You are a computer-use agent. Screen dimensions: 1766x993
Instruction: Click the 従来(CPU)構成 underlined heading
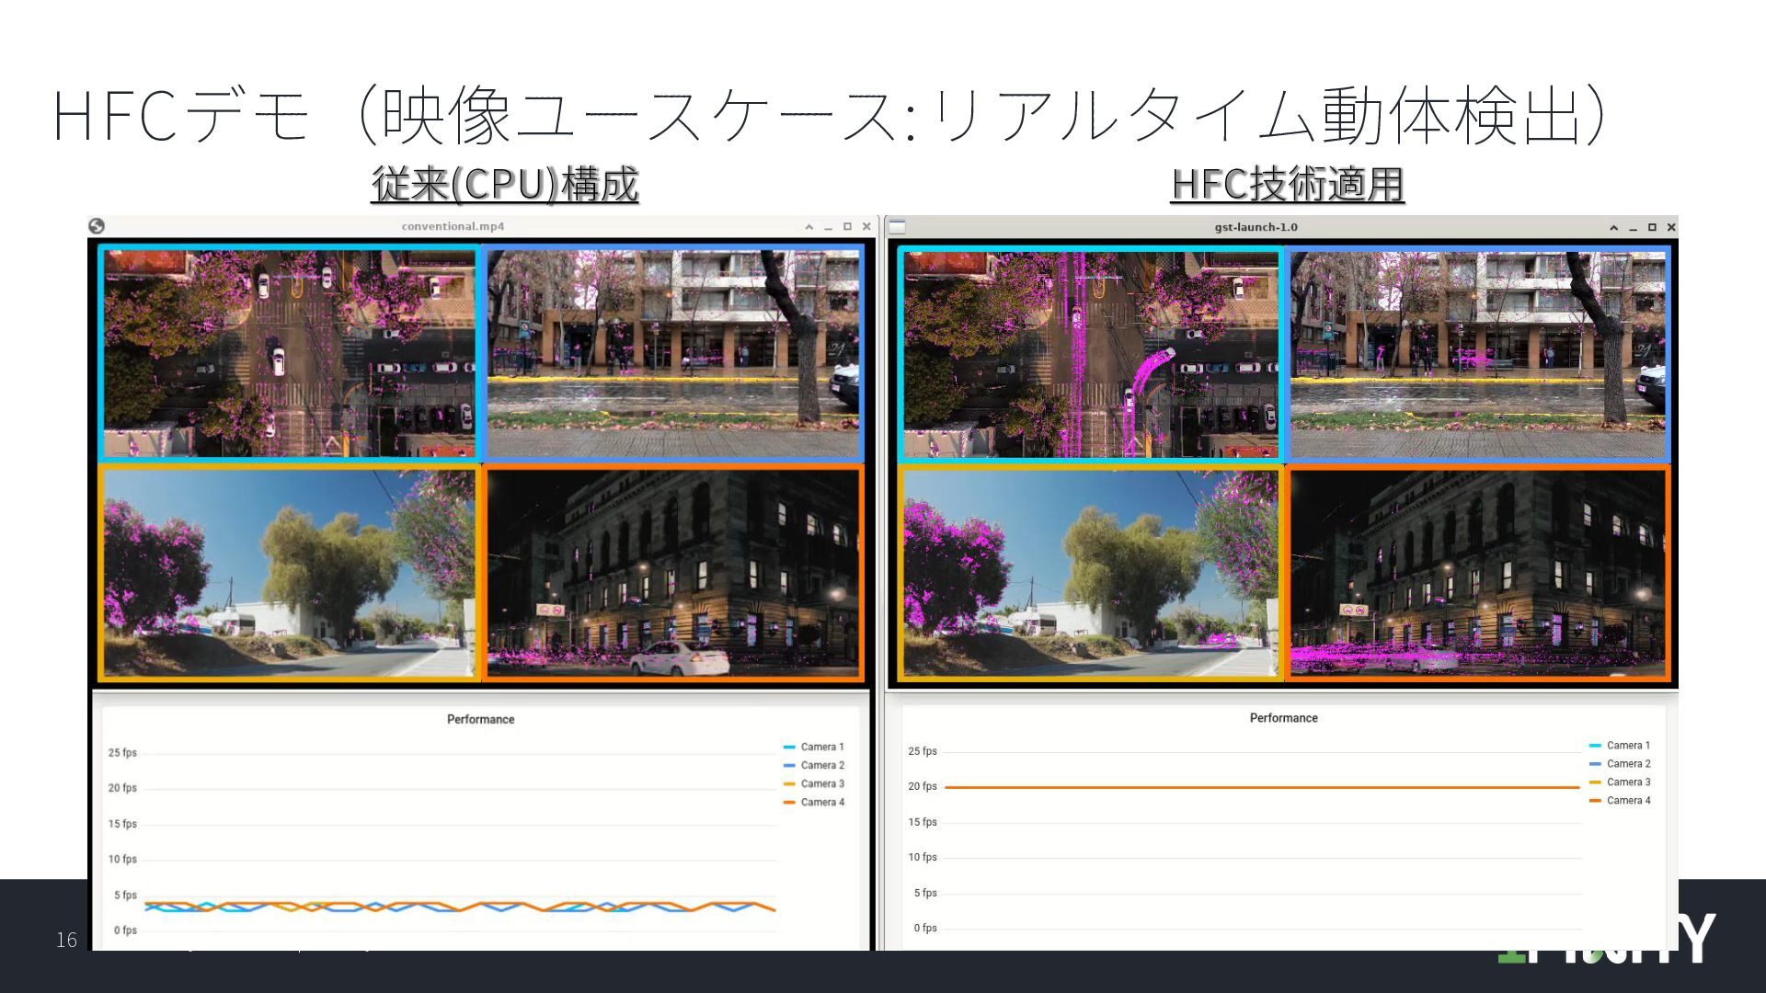[x=505, y=184]
